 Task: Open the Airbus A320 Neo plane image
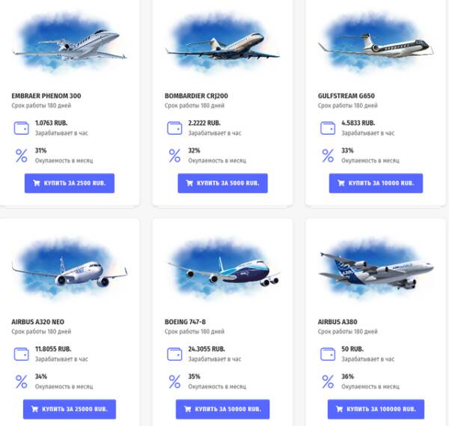[x=69, y=271]
